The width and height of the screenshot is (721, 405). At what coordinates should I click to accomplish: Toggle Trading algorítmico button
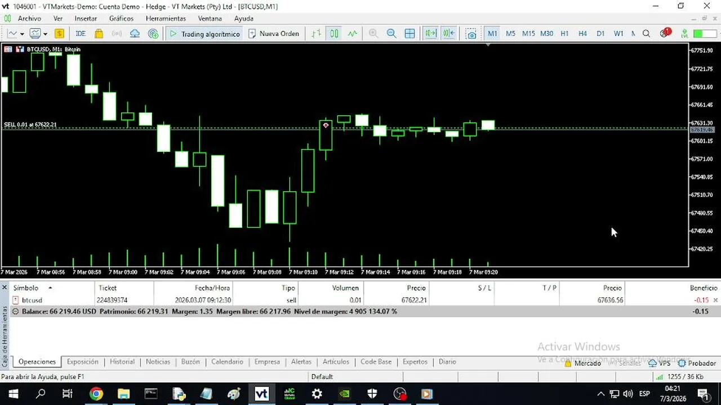[205, 34]
